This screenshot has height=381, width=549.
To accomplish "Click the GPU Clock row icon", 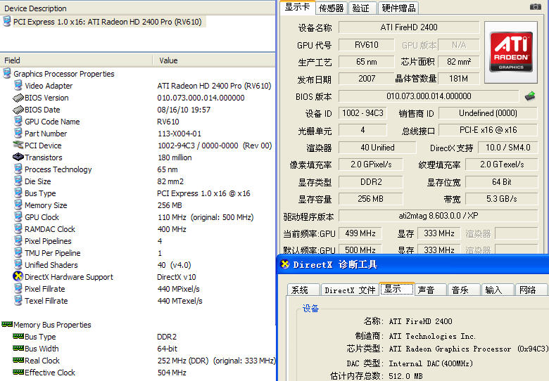I will (x=18, y=217).
